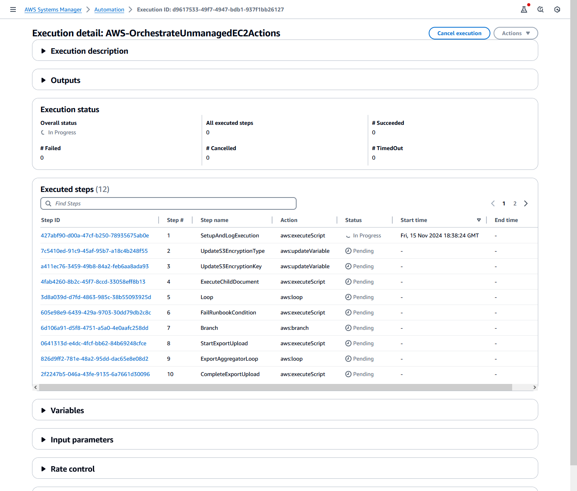The height and width of the screenshot is (491, 577).
Task: Click the pending clock icon for ExecuteChildDocument
Action: coord(348,282)
